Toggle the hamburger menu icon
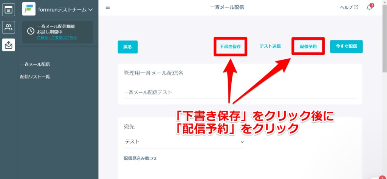This screenshot has height=179, width=387. pos(108,8)
